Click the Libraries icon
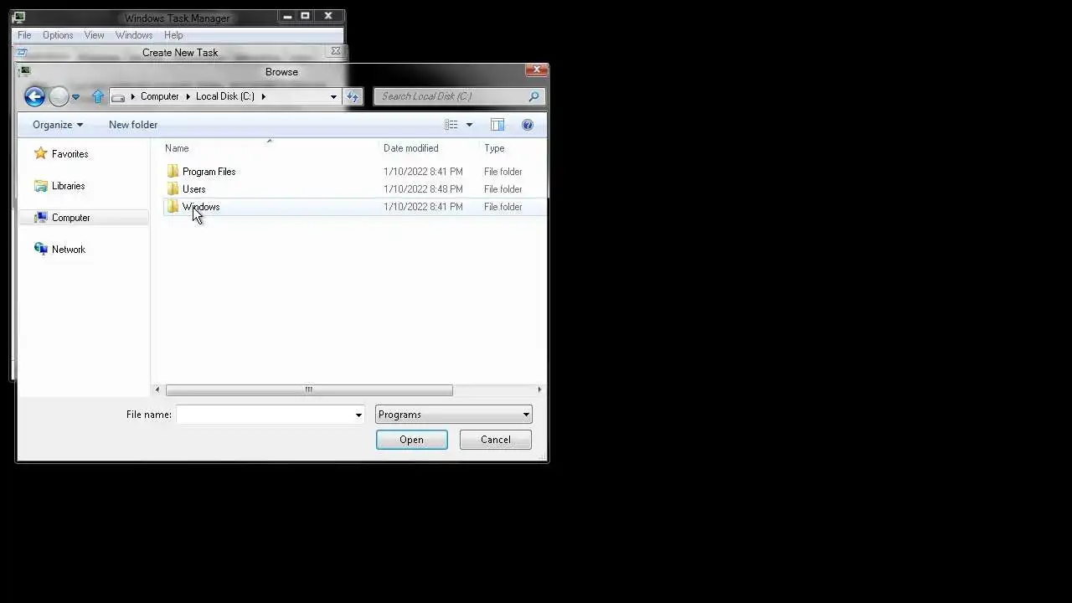1072x603 pixels. (x=41, y=186)
